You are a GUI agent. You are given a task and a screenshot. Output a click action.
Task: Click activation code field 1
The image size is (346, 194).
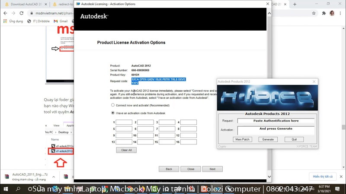[124, 122]
